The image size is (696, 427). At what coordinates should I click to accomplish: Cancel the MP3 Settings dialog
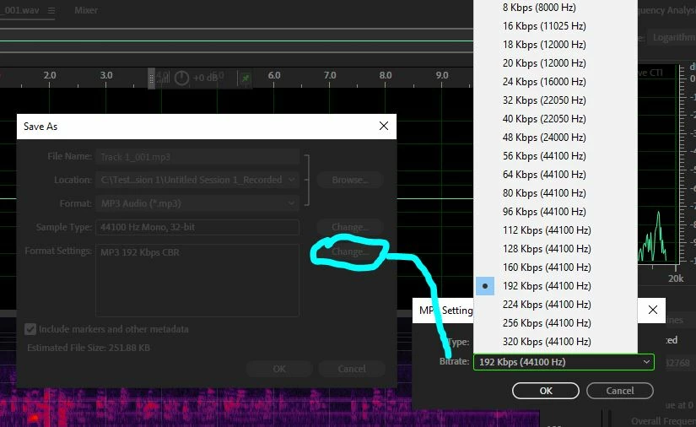click(620, 391)
